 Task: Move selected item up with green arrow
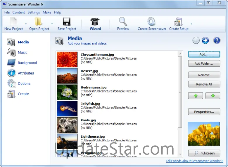[196, 96]
